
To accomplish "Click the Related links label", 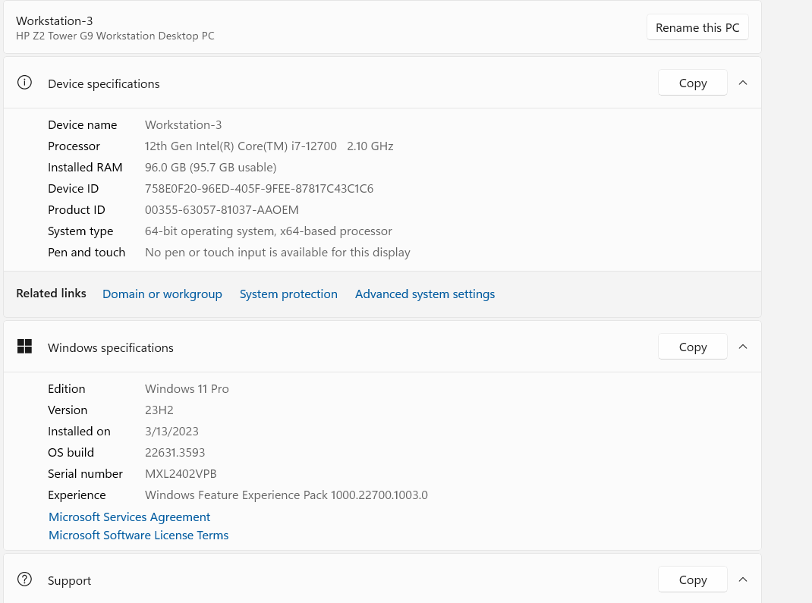I will click(52, 294).
